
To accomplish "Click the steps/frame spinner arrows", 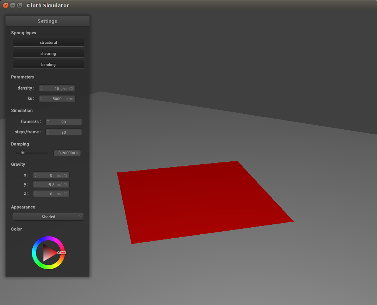I will 48,132.
